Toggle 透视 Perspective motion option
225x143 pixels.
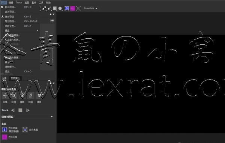click(x=39, y=95)
